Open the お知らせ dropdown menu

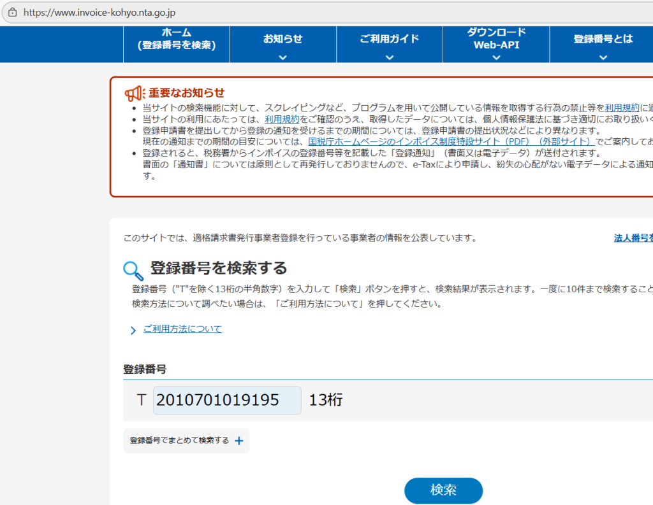282,41
